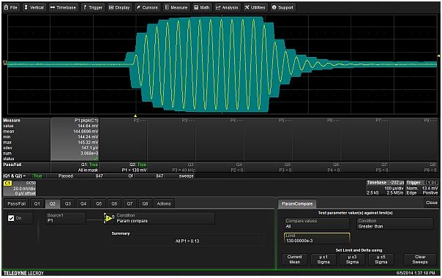Click the Q3 pass/fail cell
Image resolution: width=442 pixels, height=278 pixels.
point(171,168)
